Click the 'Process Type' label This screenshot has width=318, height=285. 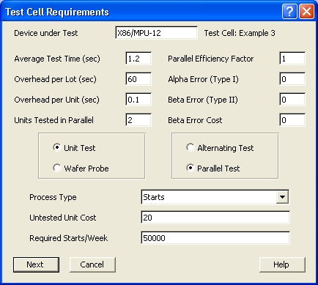point(53,197)
